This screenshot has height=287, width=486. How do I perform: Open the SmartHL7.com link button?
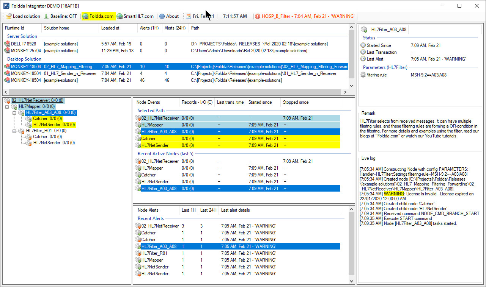click(x=135, y=16)
